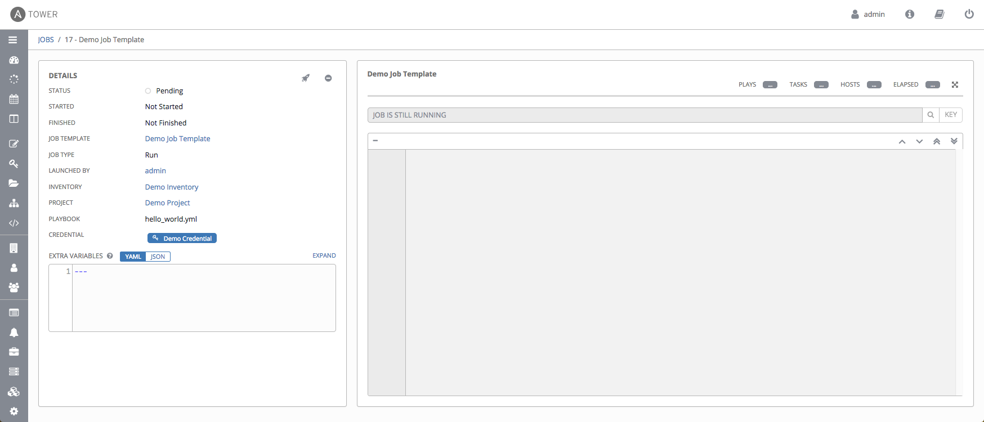
Task: Cancel job with the minus-circle icon
Action: [x=328, y=78]
